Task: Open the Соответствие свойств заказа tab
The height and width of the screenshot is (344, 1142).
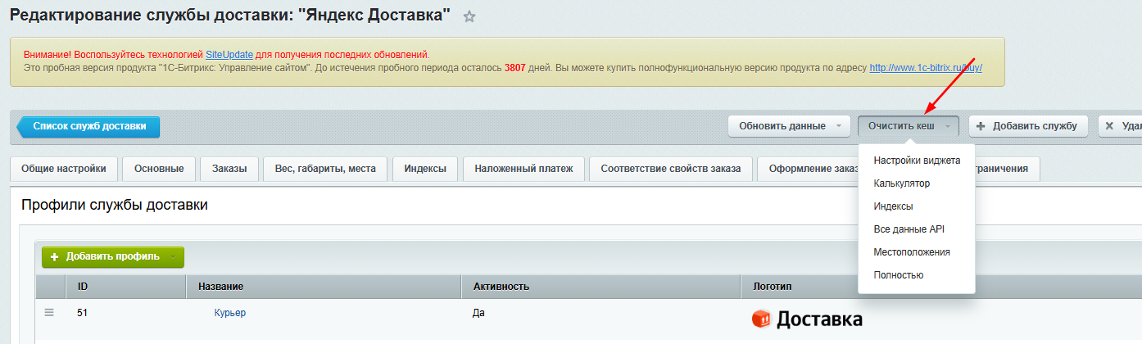Action: [671, 169]
